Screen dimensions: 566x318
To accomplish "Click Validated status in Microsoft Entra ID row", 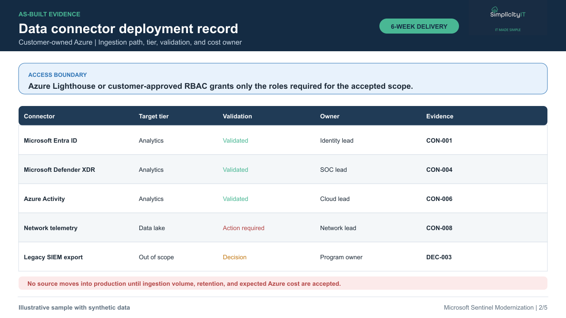I will [x=235, y=140].
